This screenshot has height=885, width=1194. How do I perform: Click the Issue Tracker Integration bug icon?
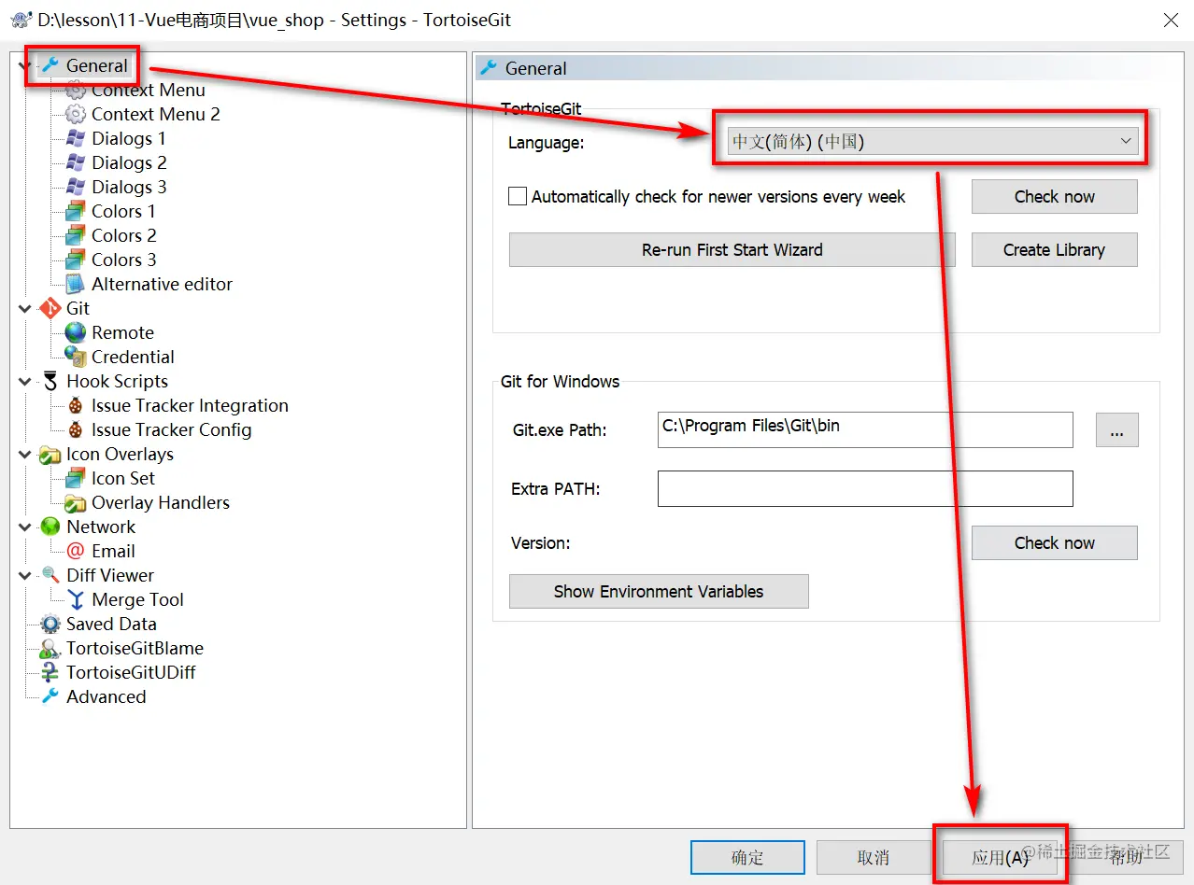(76, 405)
